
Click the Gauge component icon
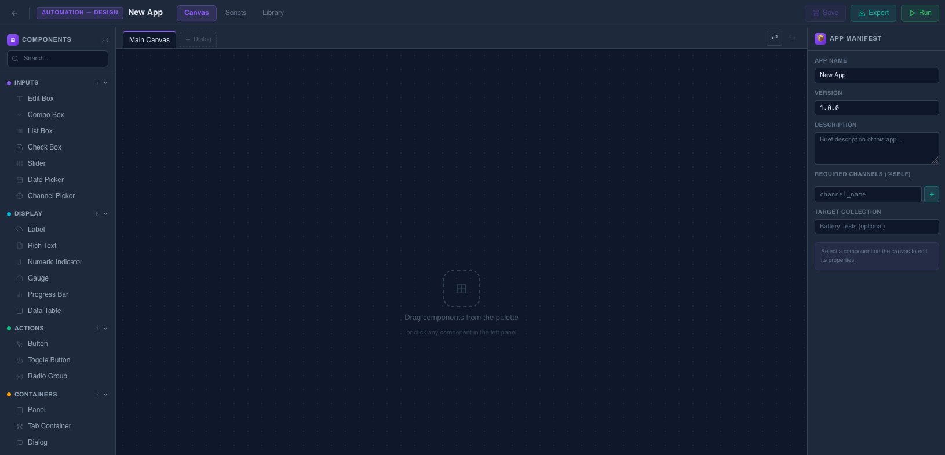click(x=20, y=278)
